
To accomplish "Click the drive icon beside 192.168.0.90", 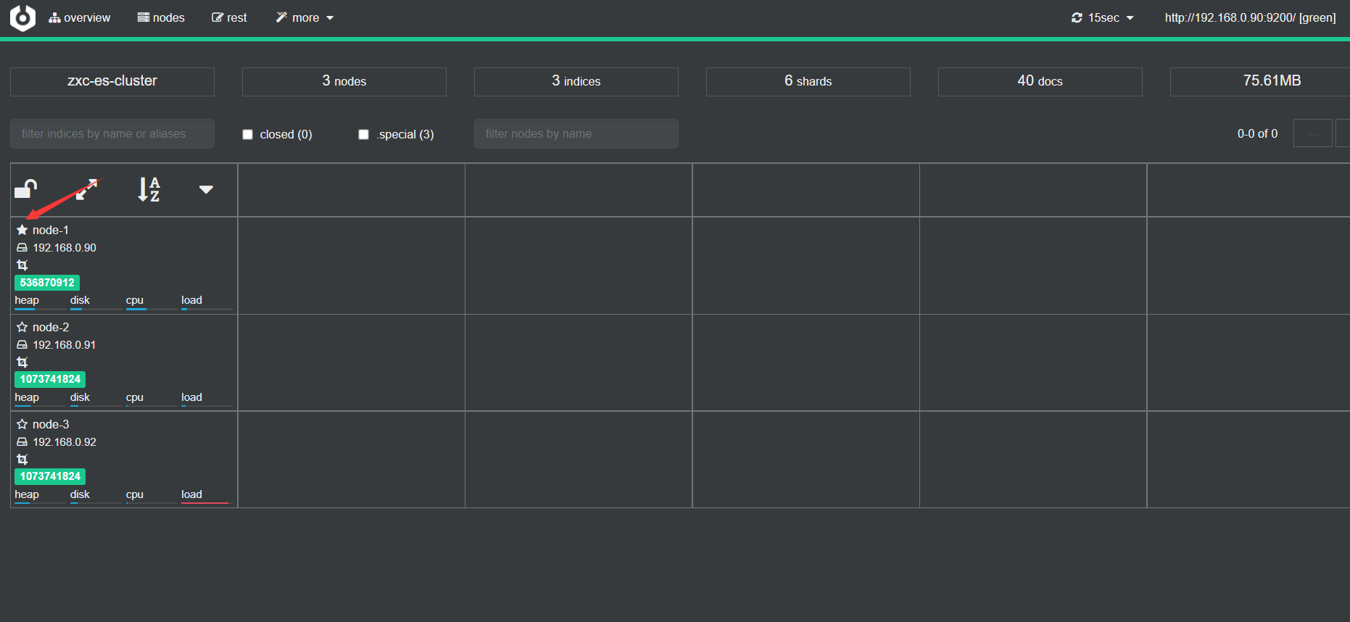I will [22, 248].
